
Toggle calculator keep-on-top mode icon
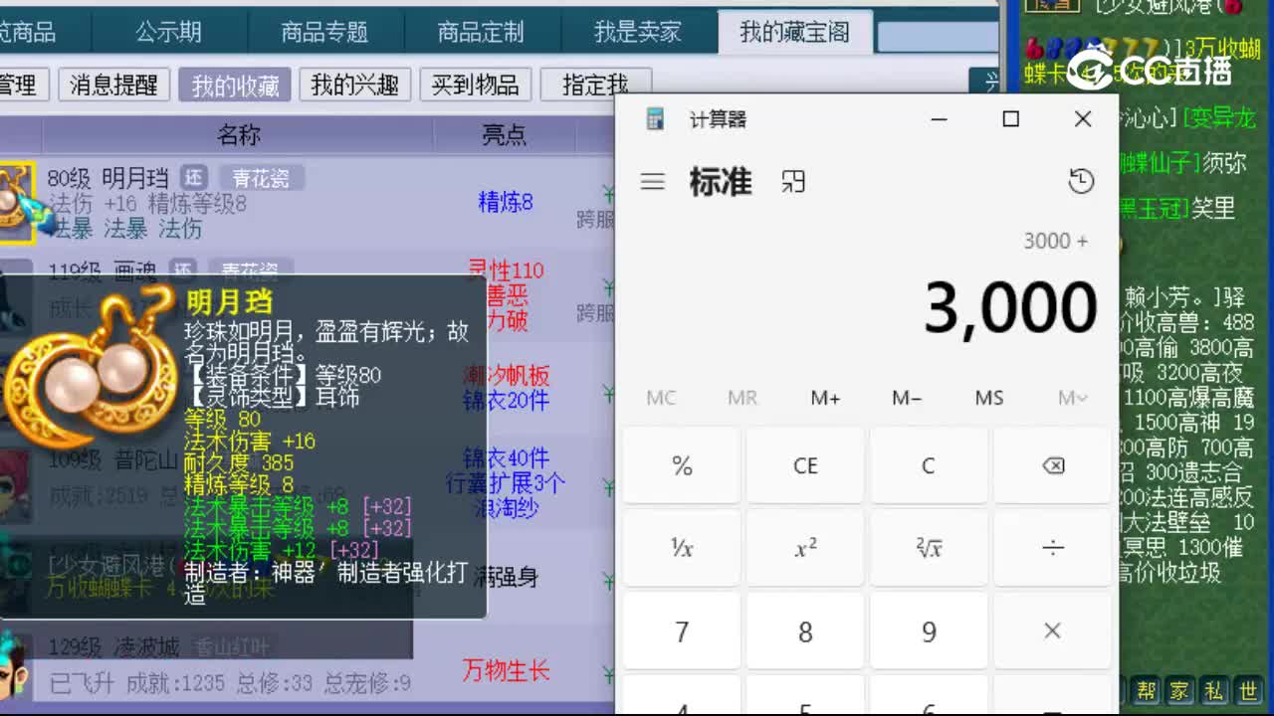coord(793,182)
